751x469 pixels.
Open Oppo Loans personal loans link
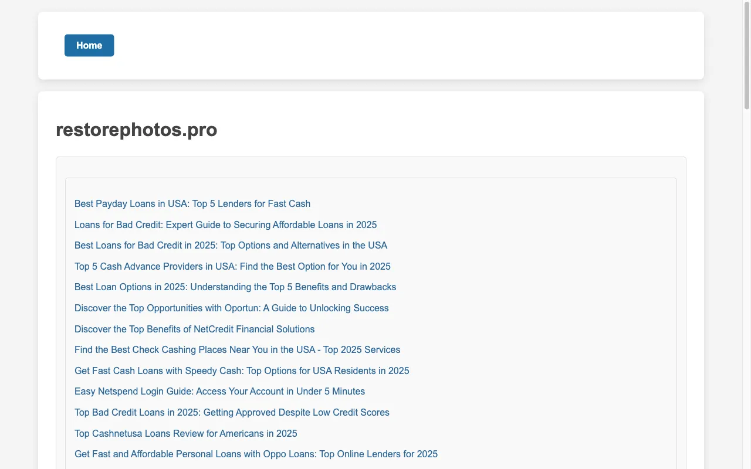click(256, 454)
